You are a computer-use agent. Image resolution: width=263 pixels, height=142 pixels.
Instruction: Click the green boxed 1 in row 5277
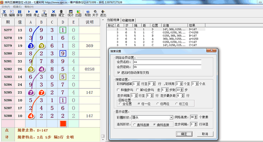click(63, 30)
